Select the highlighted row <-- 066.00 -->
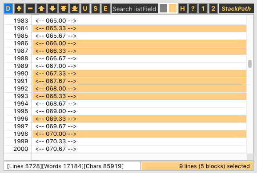 (x=139, y=43)
